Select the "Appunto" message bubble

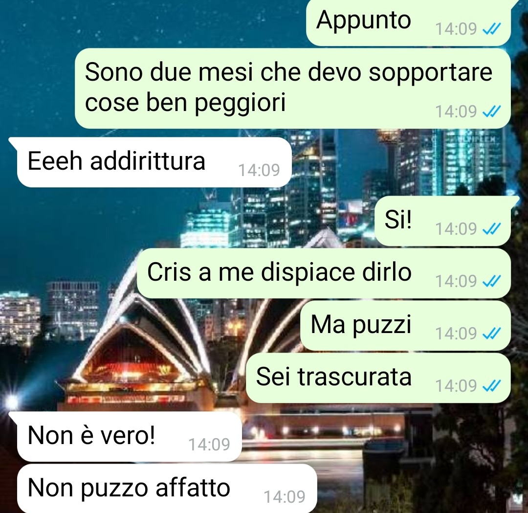pos(408,22)
